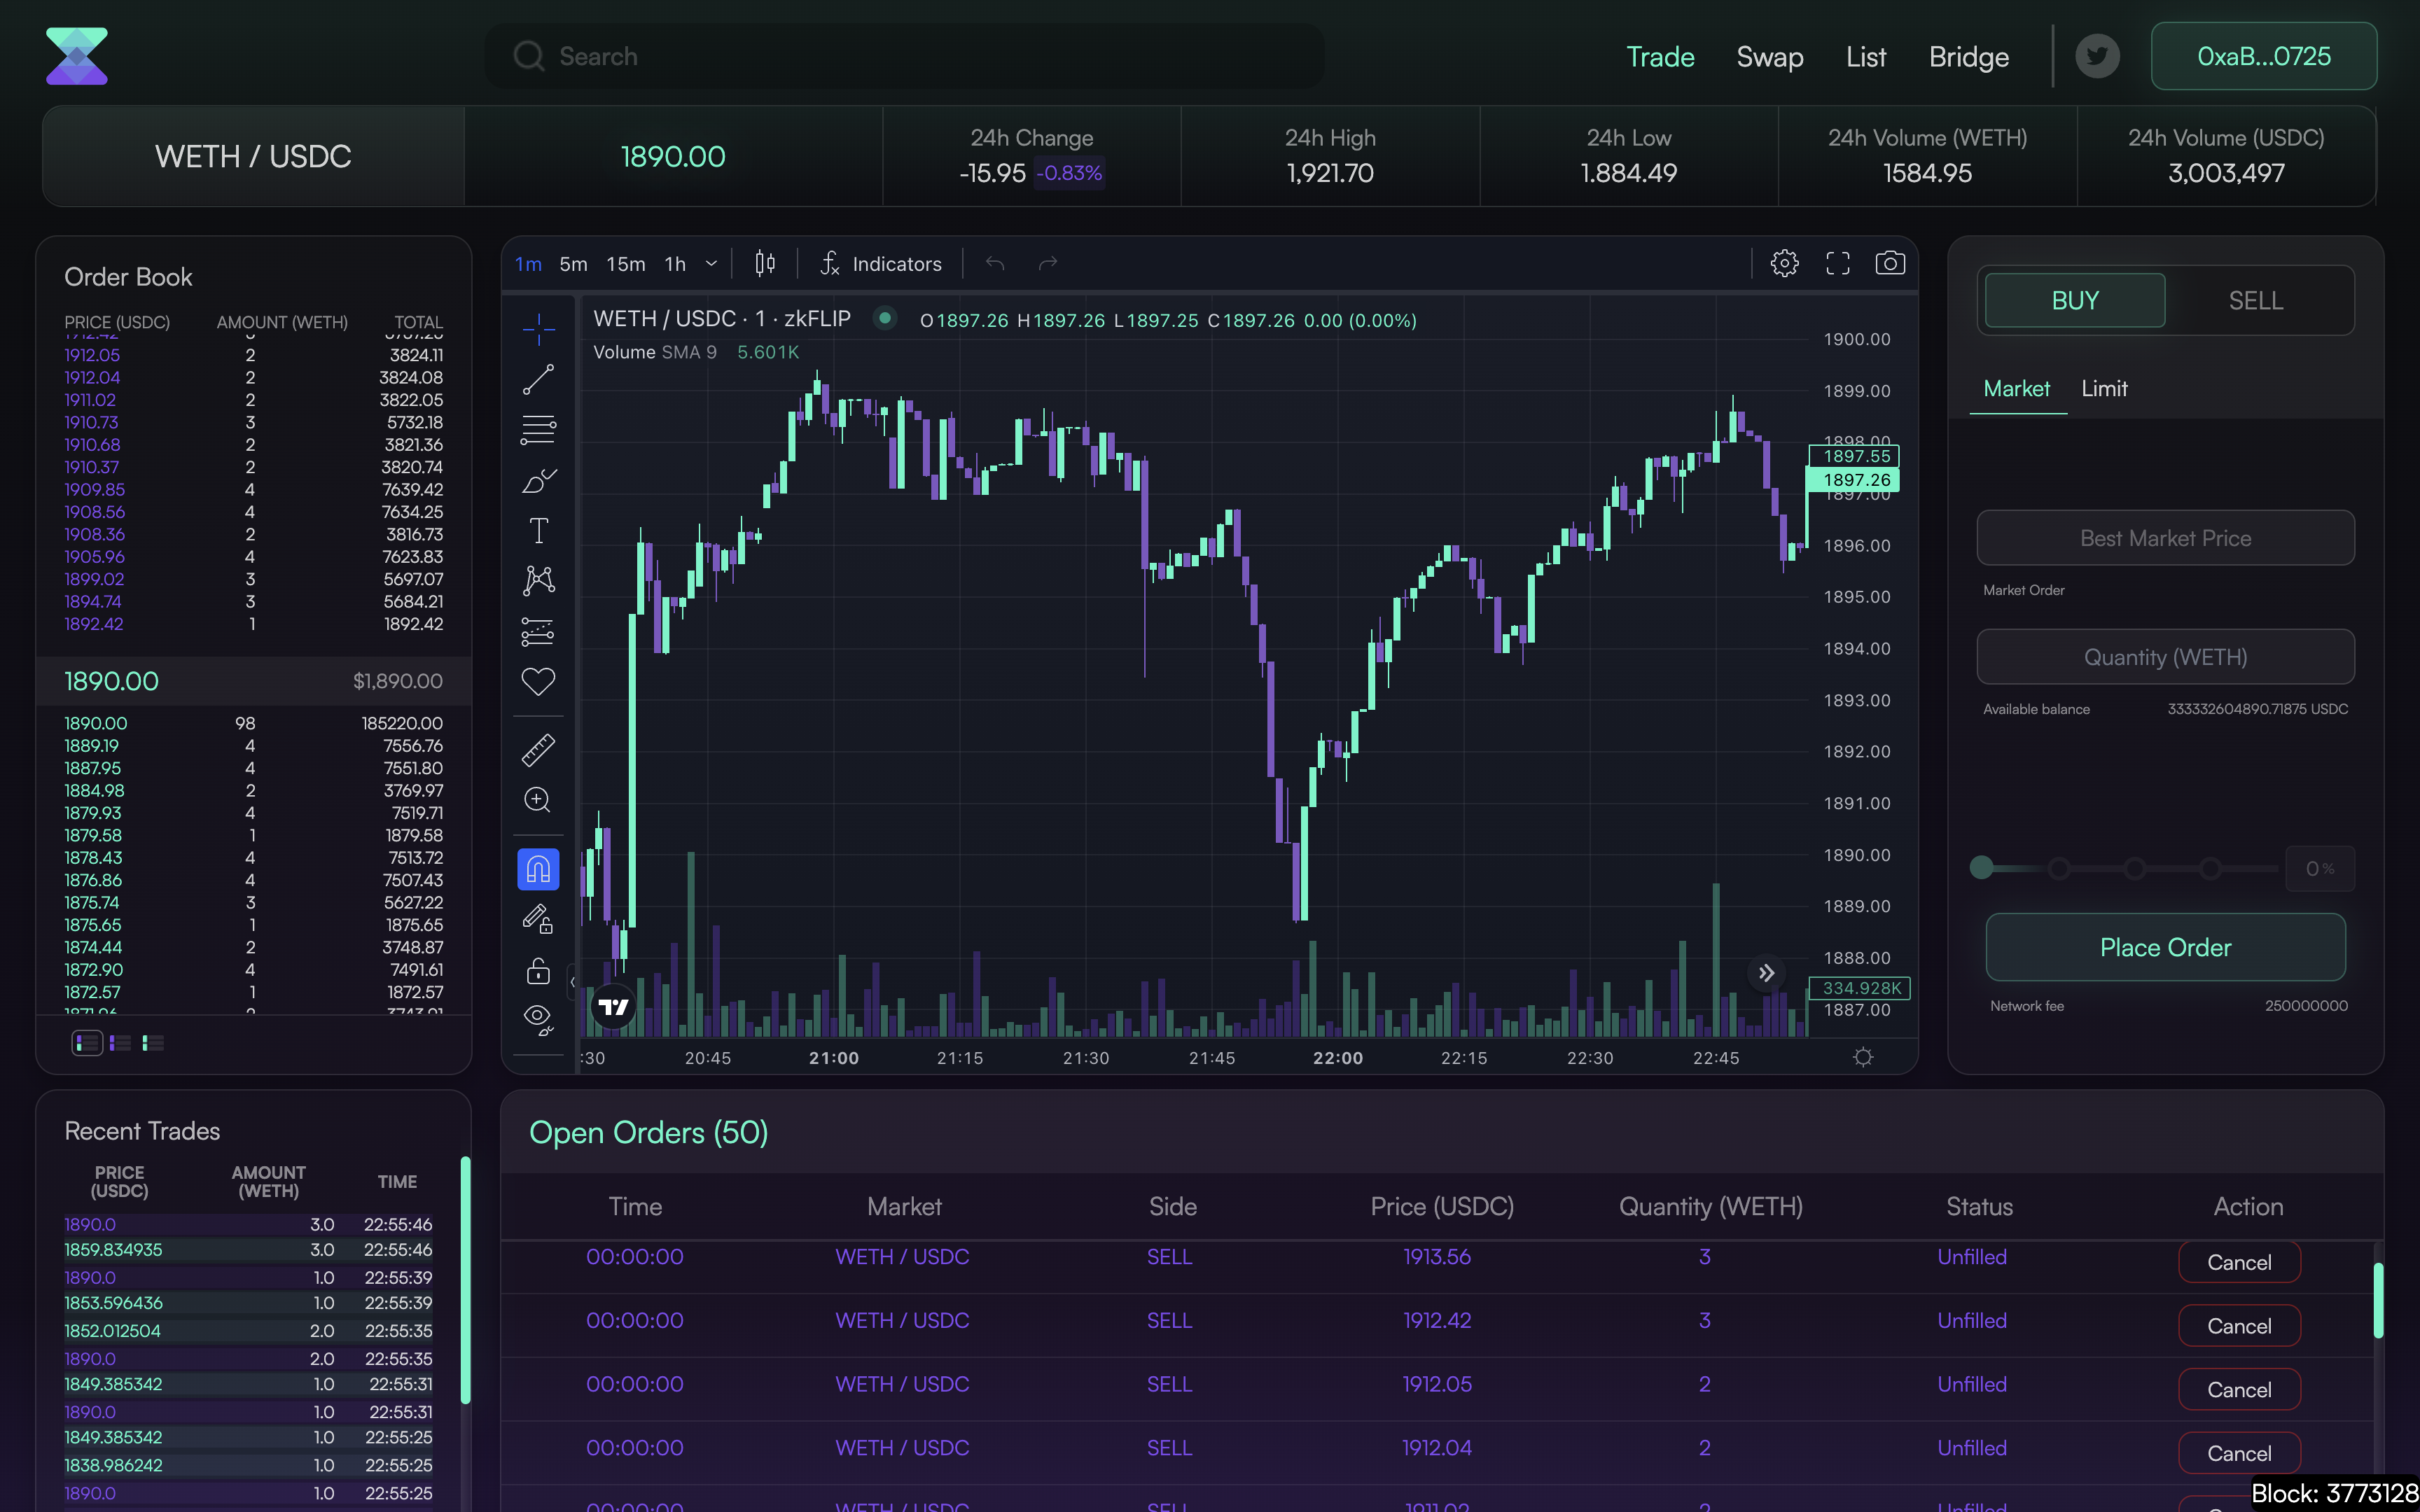Take chart snapshot with camera icon

1889,263
